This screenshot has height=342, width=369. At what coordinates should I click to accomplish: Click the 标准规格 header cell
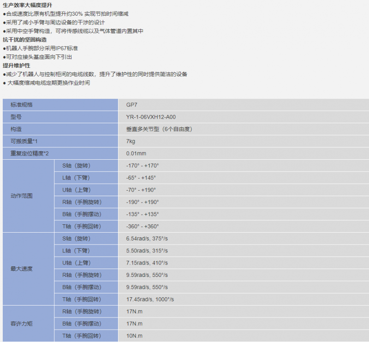click(x=60, y=105)
